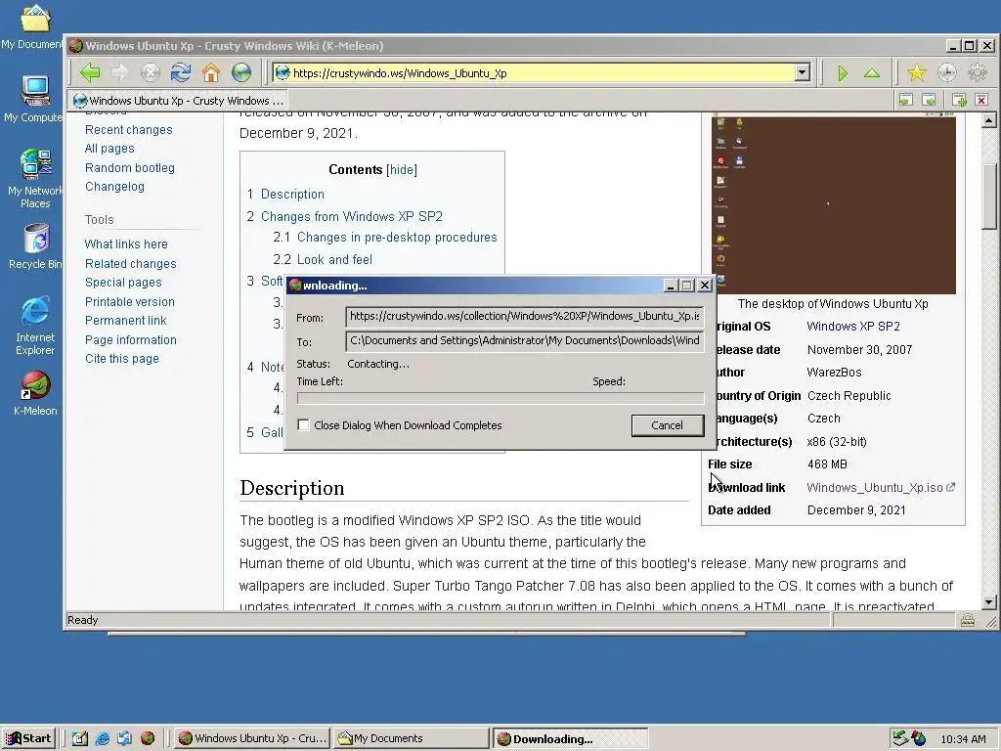
Task: Click the Forward arrow toolbar icon
Action: coord(119,72)
